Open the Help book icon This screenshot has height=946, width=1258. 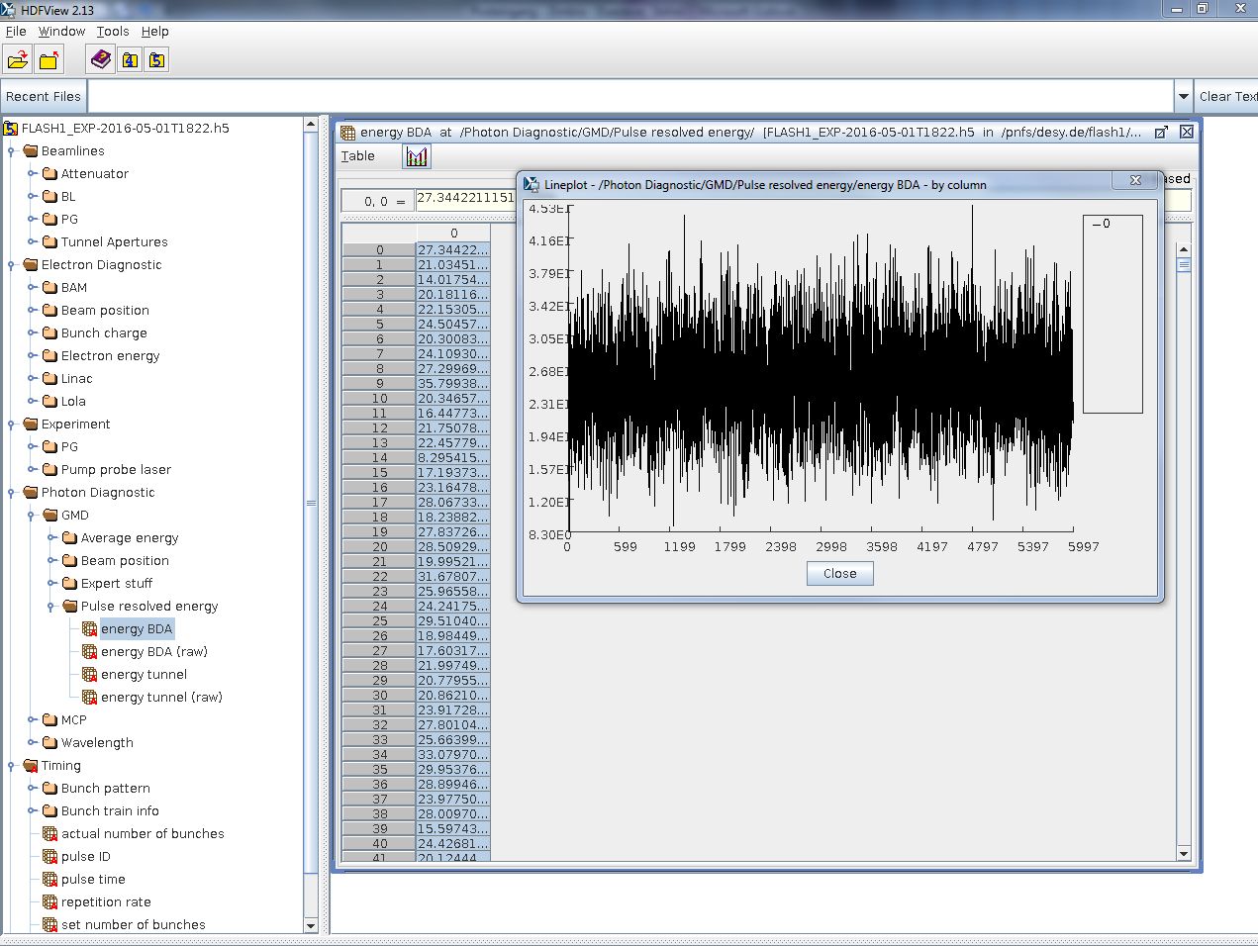click(x=100, y=59)
